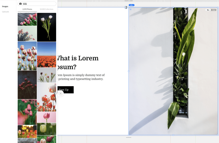Switch the toggle to Box mode
The image size is (219, 143).
click(208, 10)
